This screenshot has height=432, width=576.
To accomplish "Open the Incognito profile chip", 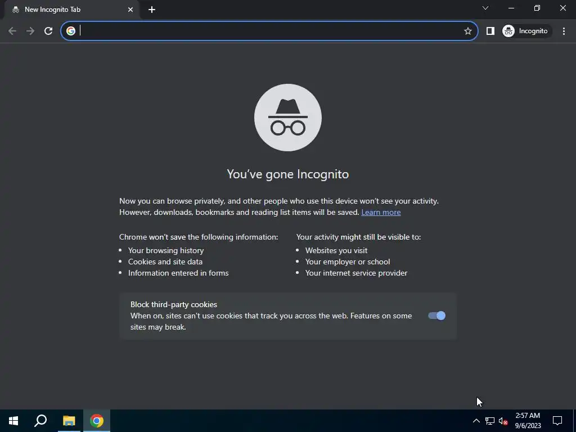I will [526, 31].
